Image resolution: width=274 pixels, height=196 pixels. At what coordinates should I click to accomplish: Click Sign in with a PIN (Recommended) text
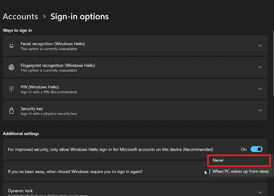[x=49, y=92]
